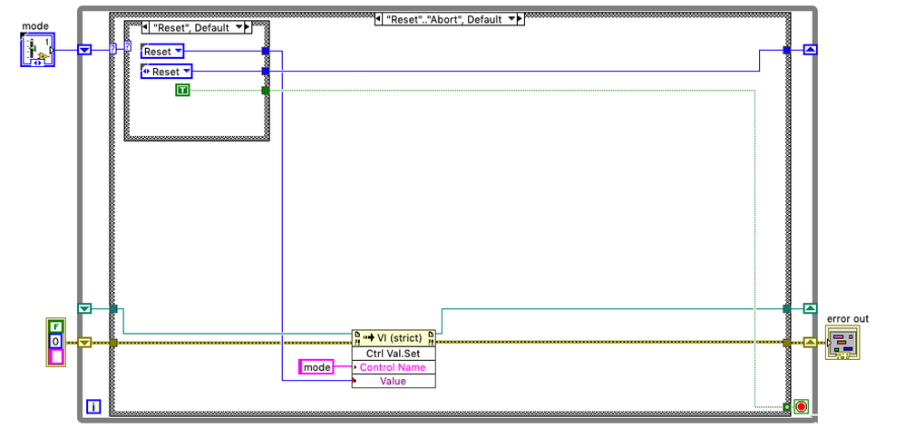Click the "mode" label above enum control
This screenshot has width=905, height=437.
click(35, 26)
